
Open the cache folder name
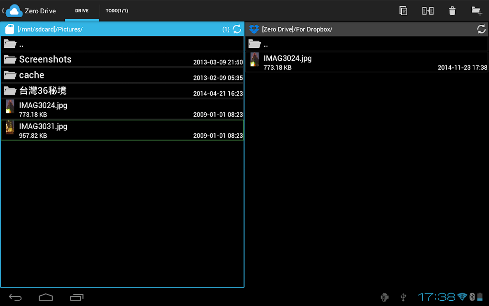tap(32, 75)
